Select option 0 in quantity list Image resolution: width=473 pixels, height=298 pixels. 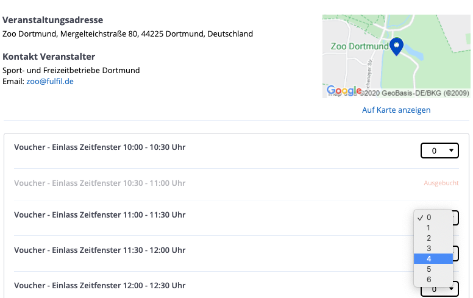pos(429,217)
